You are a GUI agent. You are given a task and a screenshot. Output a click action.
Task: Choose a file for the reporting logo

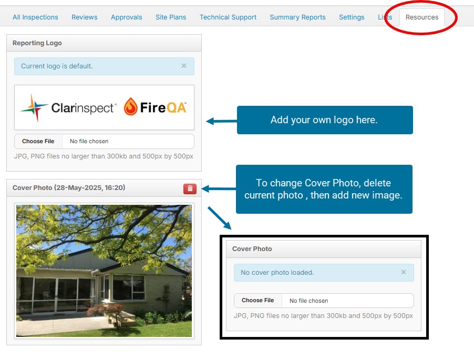coord(38,142)
